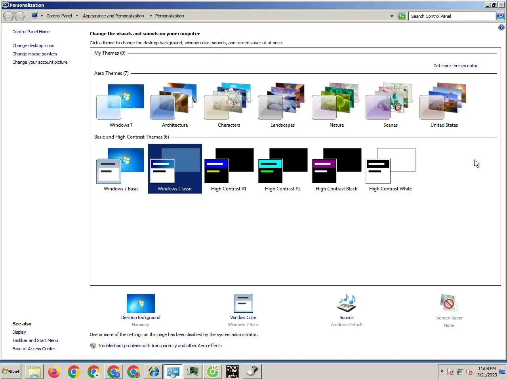Click the Search Control Panel field
This screenshot has width=507, height=380.
[452, 16]
